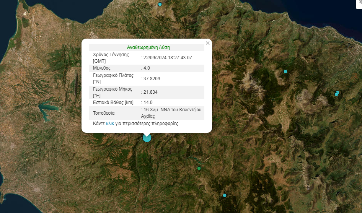The width and height of the screenshot is (362, 213).
Task: Select the large cyan epicenter marker under the popup
Action: [x=147, y=138]
